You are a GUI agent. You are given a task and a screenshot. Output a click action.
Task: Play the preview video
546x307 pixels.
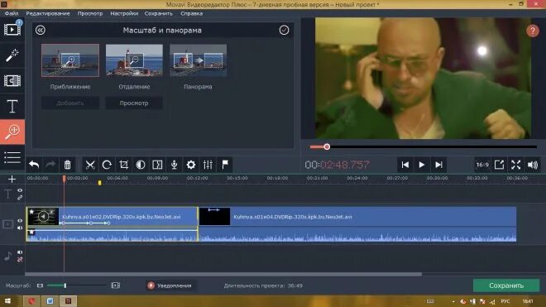422,165
